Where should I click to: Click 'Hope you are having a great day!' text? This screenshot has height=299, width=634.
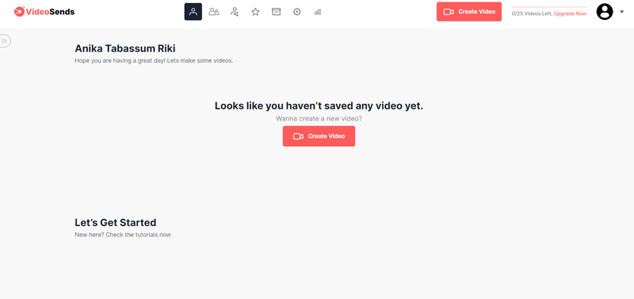[x=120, y=61]
